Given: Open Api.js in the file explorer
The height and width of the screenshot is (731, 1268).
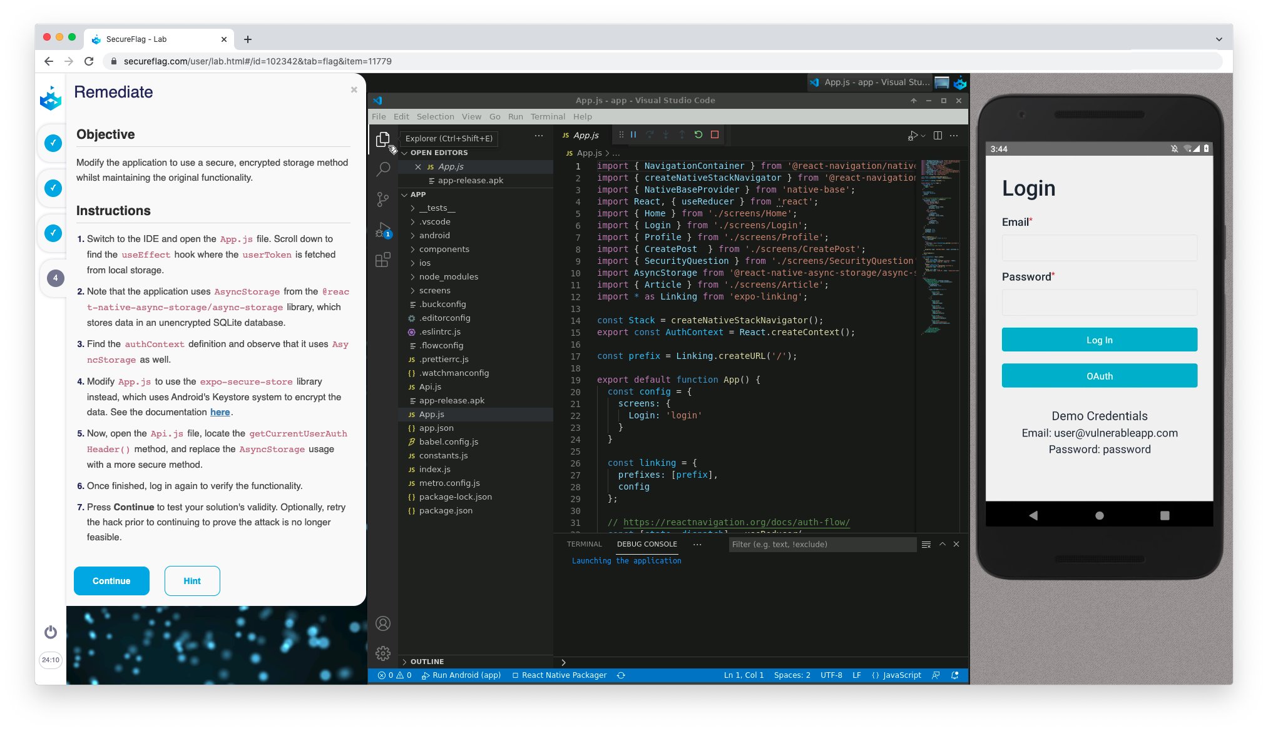Looking at the screenshot, I should coord(477,387).
